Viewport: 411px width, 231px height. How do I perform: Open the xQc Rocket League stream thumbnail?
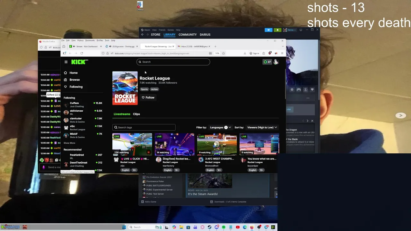(132, 144)
